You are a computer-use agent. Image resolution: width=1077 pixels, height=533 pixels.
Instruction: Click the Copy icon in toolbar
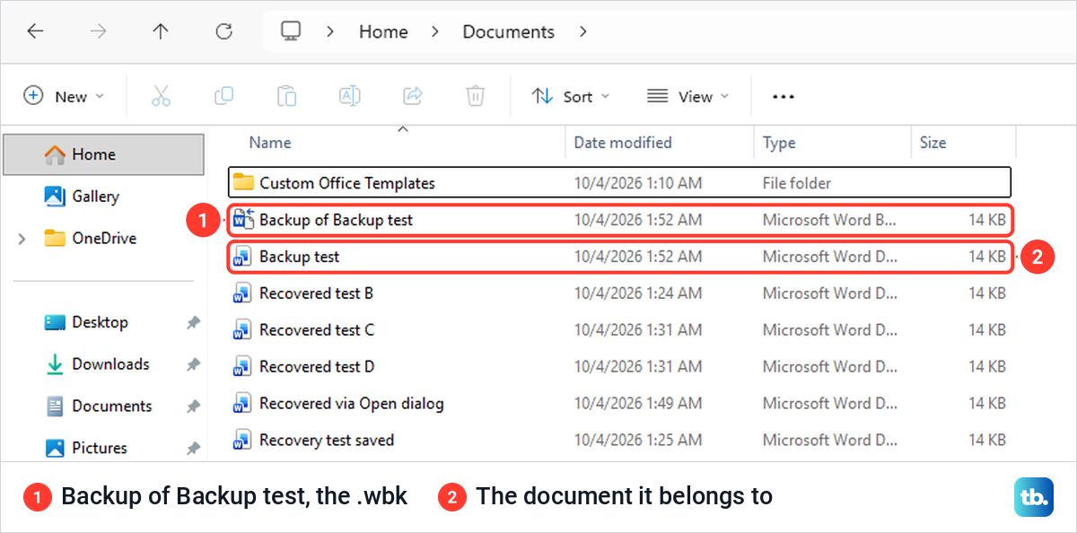[x=223, y=96]
